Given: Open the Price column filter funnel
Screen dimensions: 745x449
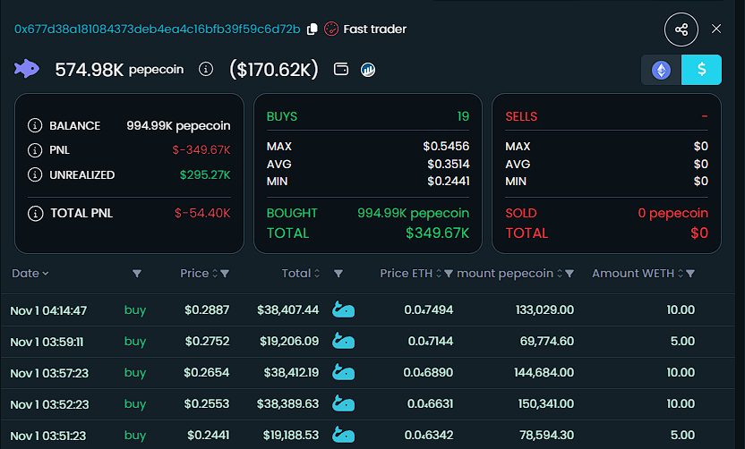Looking at the screenshot, I should pos(225,274).
